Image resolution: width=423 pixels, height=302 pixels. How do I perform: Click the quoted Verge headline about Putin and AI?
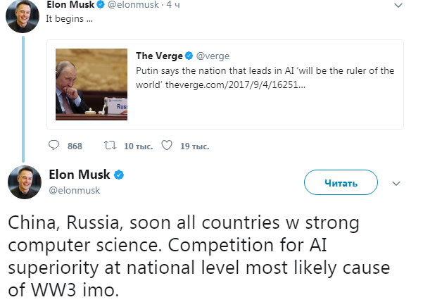click(x=274, y=77)
